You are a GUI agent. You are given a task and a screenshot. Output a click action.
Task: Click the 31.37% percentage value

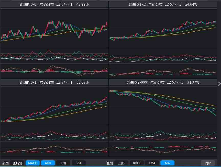point(193,82)
